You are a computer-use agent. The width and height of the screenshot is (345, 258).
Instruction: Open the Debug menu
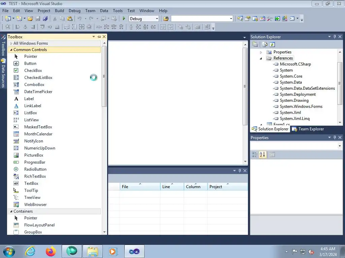[74, 10]
